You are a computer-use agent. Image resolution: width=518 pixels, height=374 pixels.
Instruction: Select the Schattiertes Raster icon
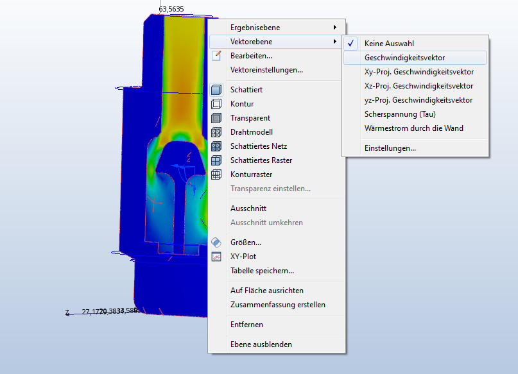(216, 160)
